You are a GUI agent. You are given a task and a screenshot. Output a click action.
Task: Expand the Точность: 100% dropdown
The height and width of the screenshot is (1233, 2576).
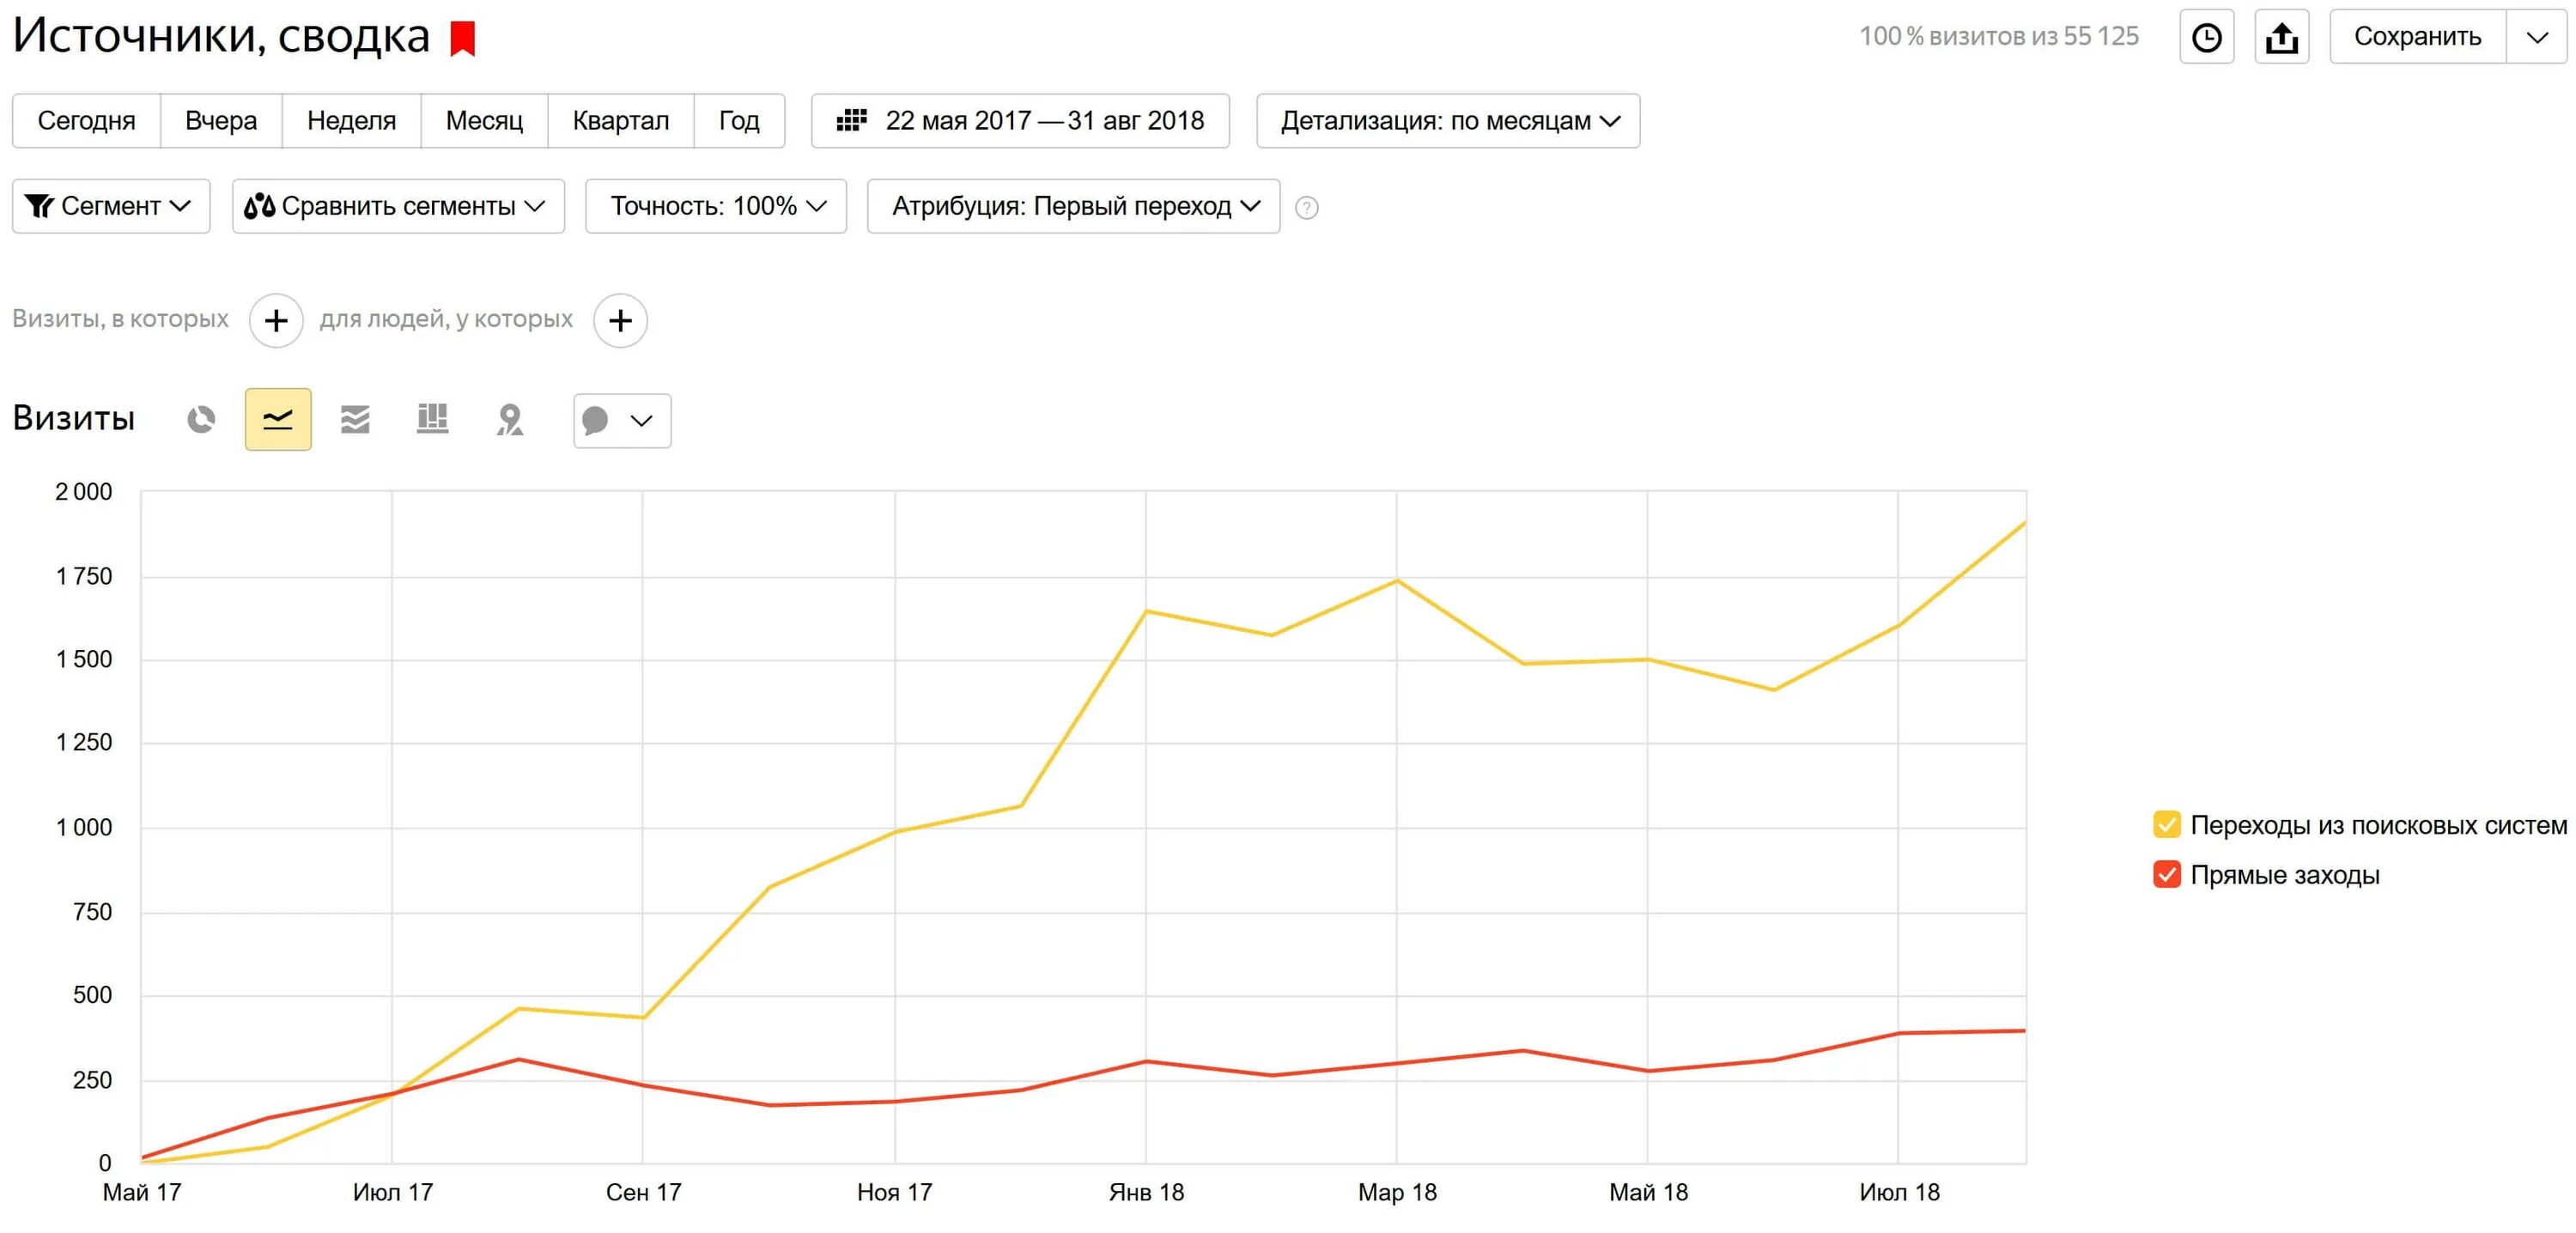(716, 206)
